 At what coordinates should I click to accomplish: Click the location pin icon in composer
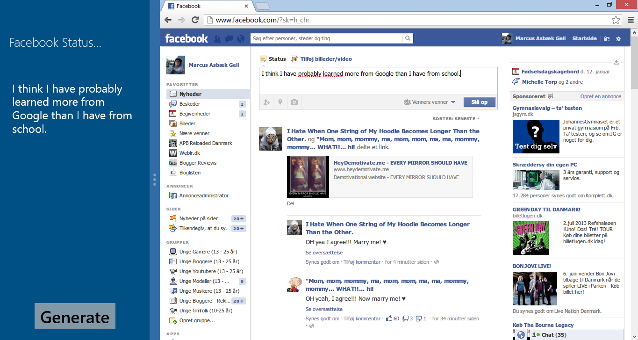click(280, 102)
